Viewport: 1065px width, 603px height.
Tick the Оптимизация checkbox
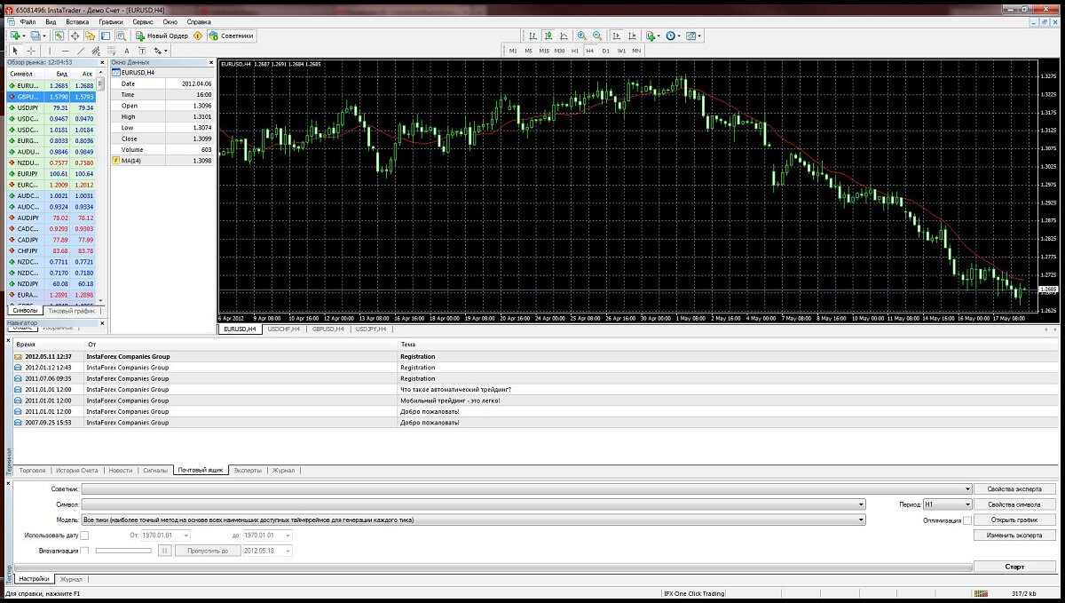(x=967, y=520)
